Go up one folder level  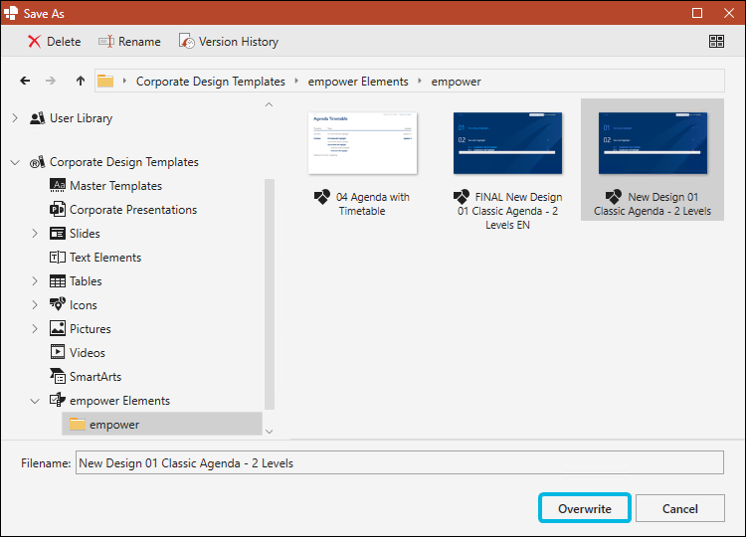[x=81, y=81]
